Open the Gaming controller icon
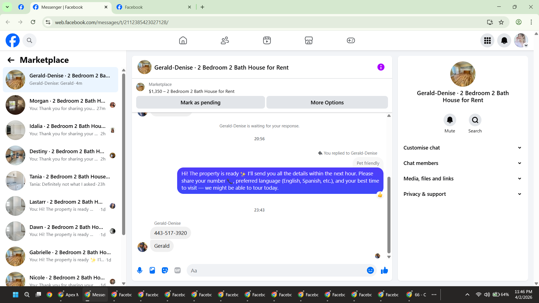 (x=351, y=40)
